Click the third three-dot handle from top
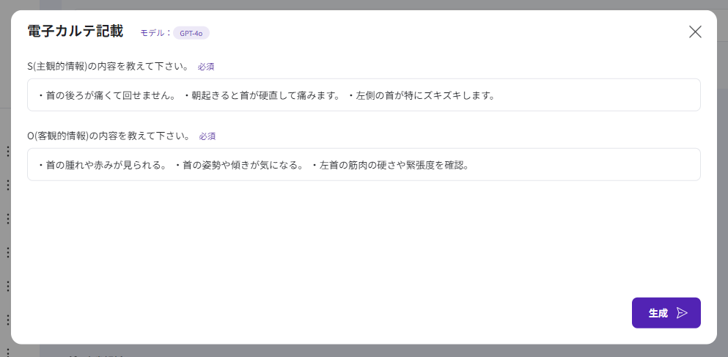This screenshot has width=728, height=357. [7, 218]
